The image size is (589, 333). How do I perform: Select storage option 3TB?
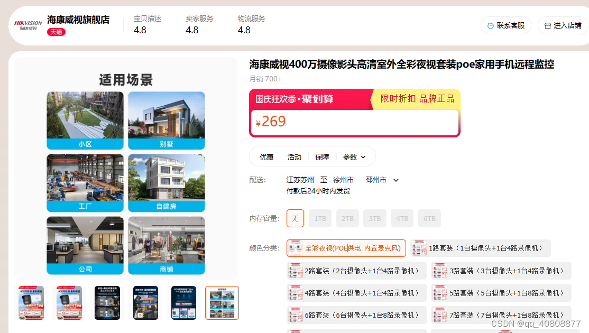point(374,218)
